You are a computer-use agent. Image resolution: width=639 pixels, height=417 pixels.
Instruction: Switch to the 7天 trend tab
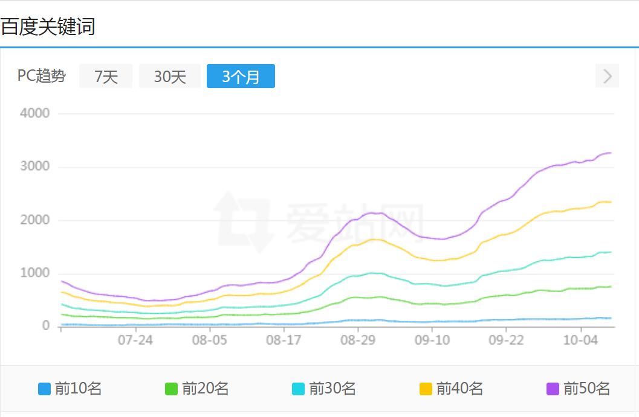point(106,77)
